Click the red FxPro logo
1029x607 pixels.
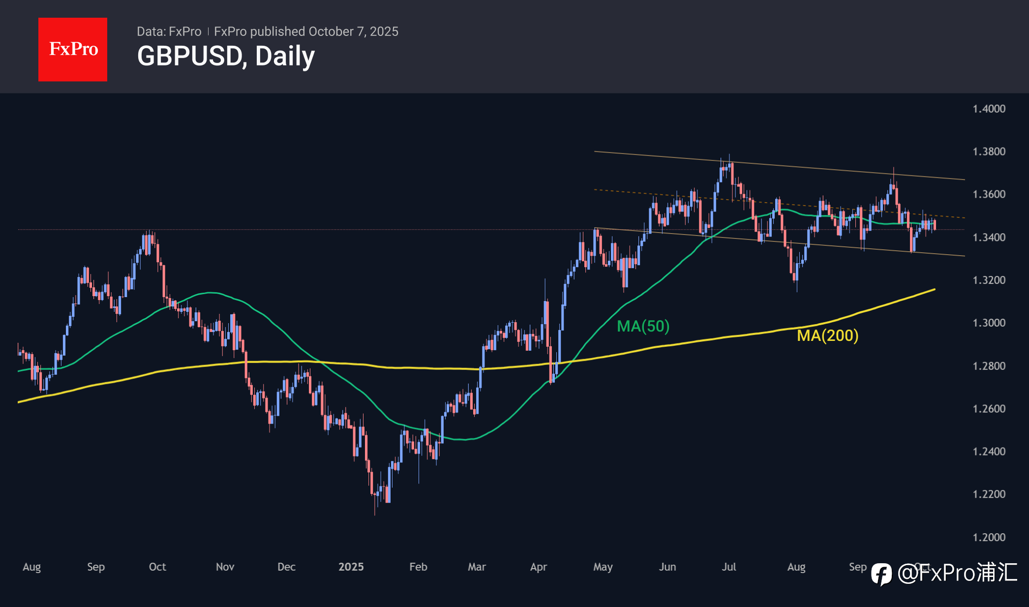(73, 49)
